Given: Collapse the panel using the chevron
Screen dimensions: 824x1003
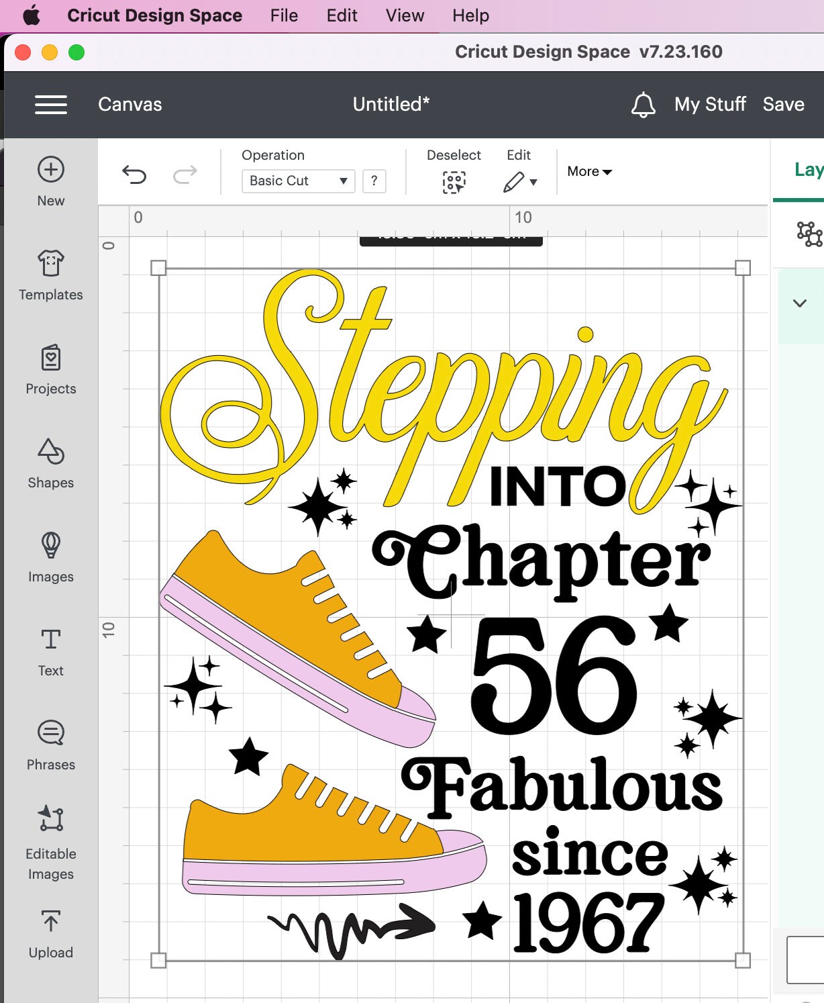Looking at the screenshot, I should click(x=799, y=303).
